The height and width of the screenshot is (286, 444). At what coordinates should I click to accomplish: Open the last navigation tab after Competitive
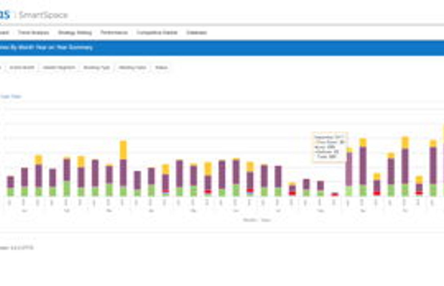[196, 33]
